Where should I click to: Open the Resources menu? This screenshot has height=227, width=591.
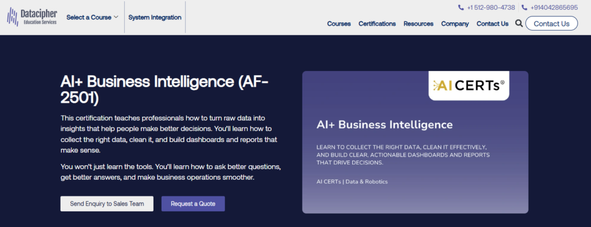(x=418, y=24)
